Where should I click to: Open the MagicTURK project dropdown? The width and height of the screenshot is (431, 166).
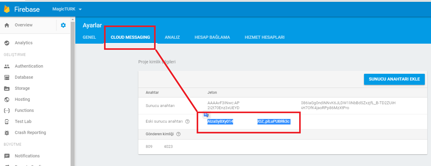(x=67, y=9)
